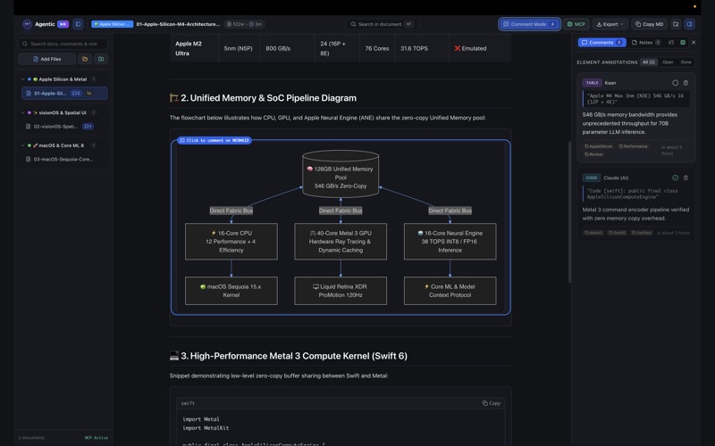Collapse Apple Silicon & Metal folder

pos(23,79)
